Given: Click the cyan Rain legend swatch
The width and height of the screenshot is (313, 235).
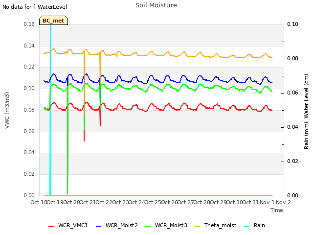Looking at the screenshot, I should click(x=246, y=226).
